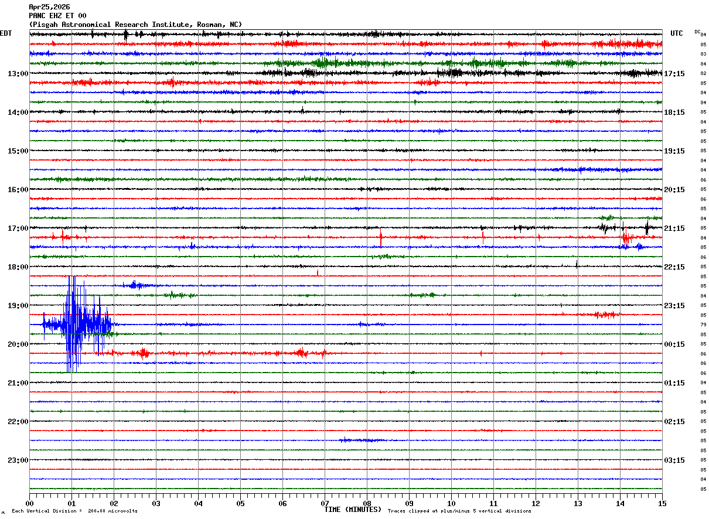709x519 pixels.
Task: Click the 13:00 EDT time label
Action: pos(18,74)
